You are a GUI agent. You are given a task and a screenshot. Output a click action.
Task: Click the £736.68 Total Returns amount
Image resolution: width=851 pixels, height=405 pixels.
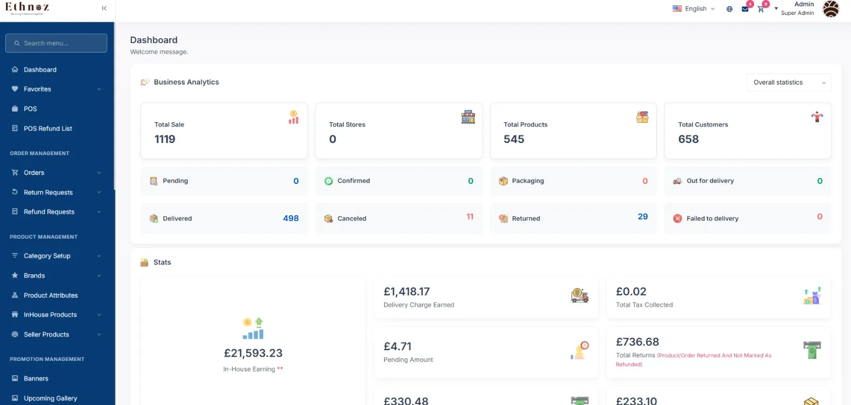637,342
